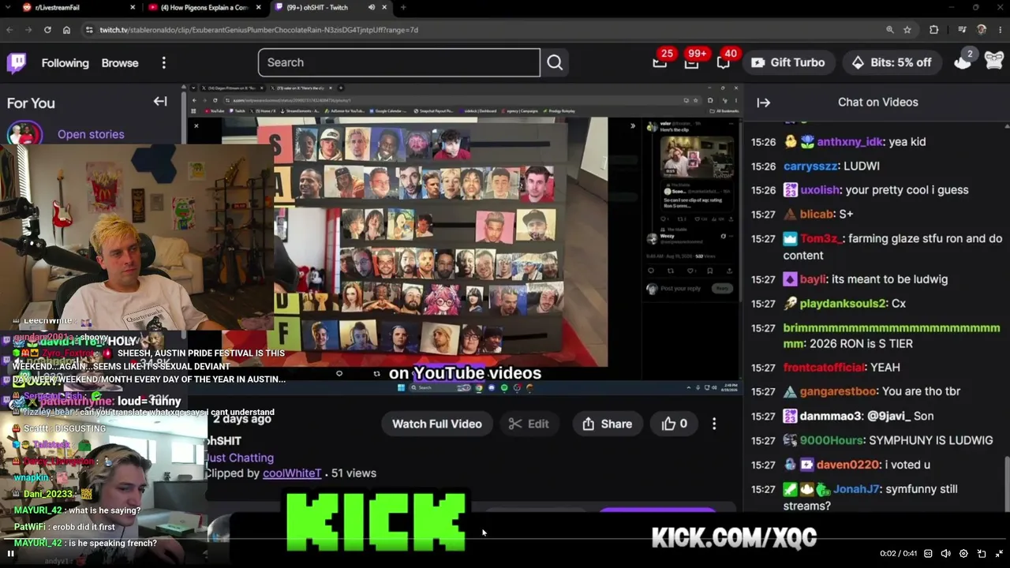1010x568 pixels.
Task: Mute audio on the ohSHIT Twitch tab
Action: pos(371,8)
